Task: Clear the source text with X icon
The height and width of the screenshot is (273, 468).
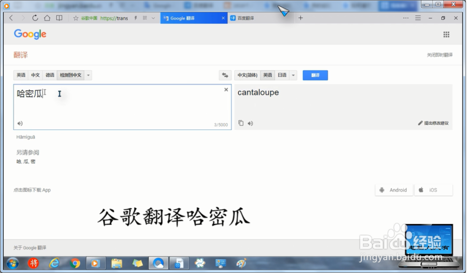Action: [x=226, y=89]
